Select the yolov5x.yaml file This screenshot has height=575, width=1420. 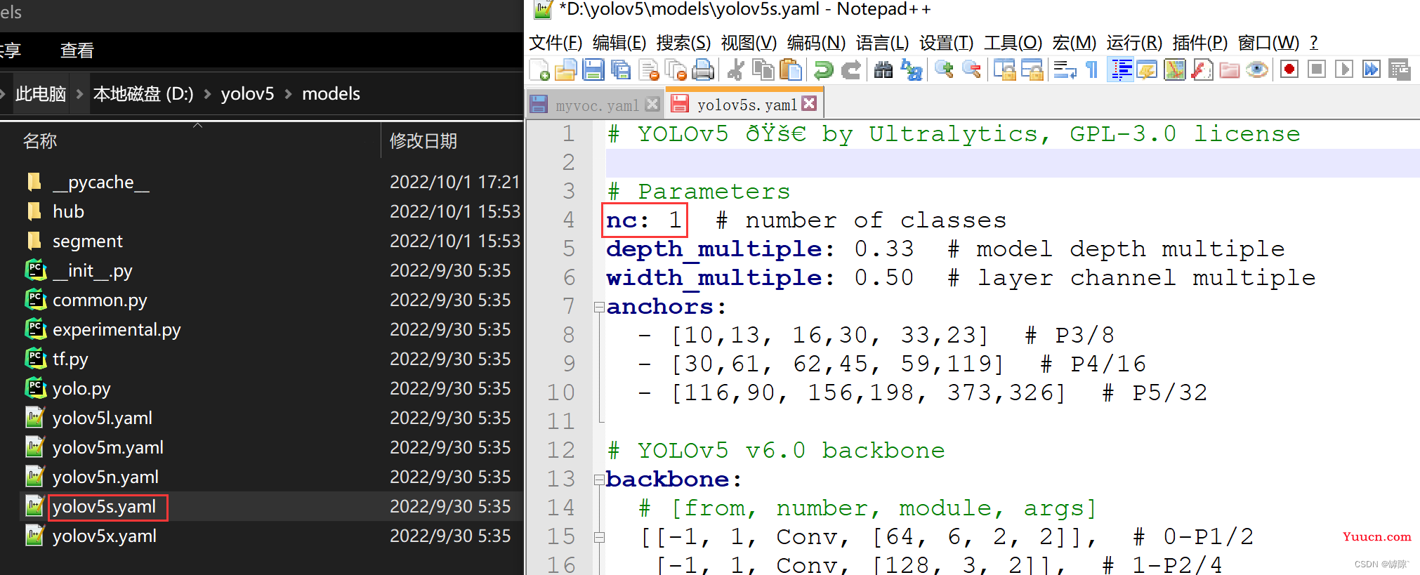tap(105, 536)
